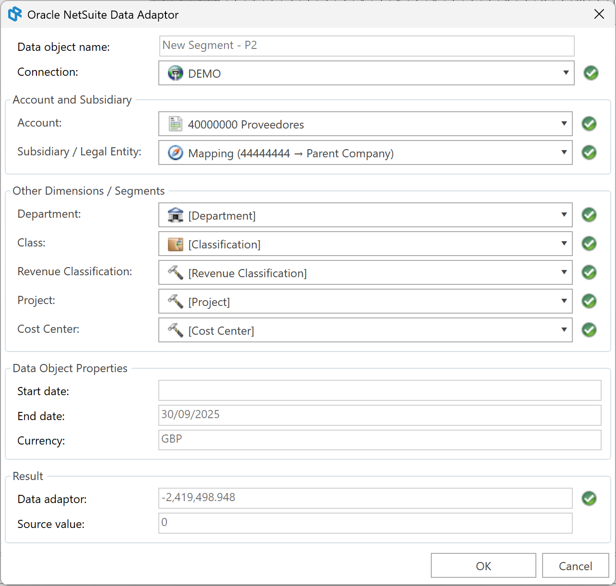Click green check status next to Connection
616x586 pixels.
click(x=591, y=73)
